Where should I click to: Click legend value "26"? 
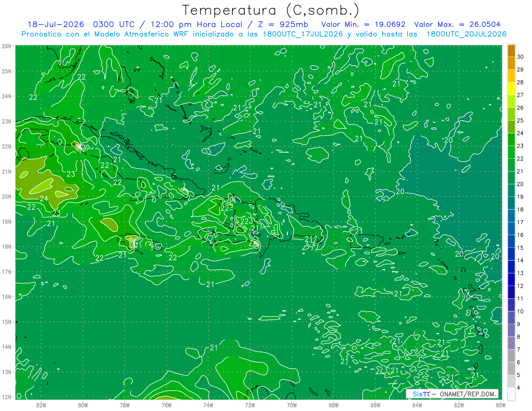coord(520,108)
